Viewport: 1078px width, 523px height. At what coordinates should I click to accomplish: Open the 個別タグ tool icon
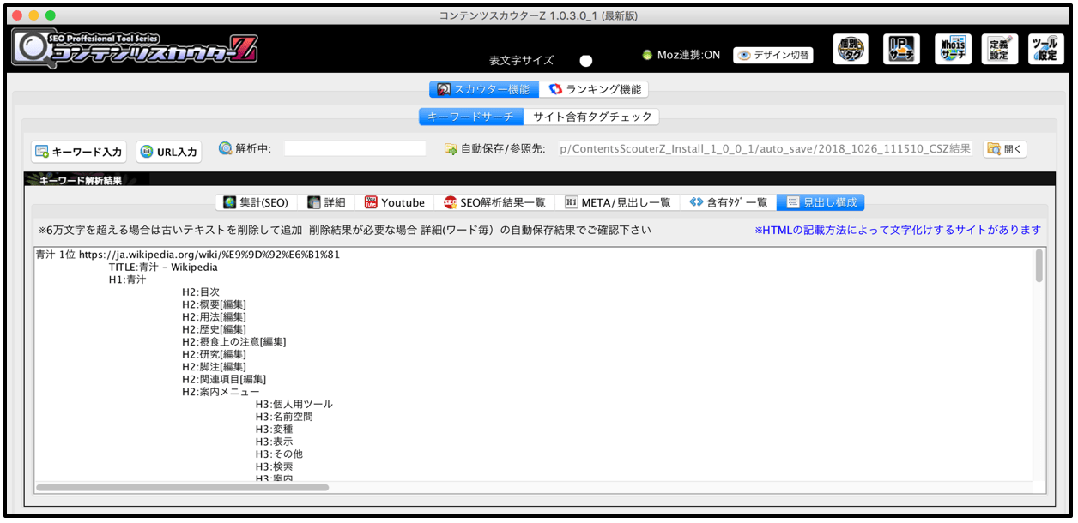851,49
